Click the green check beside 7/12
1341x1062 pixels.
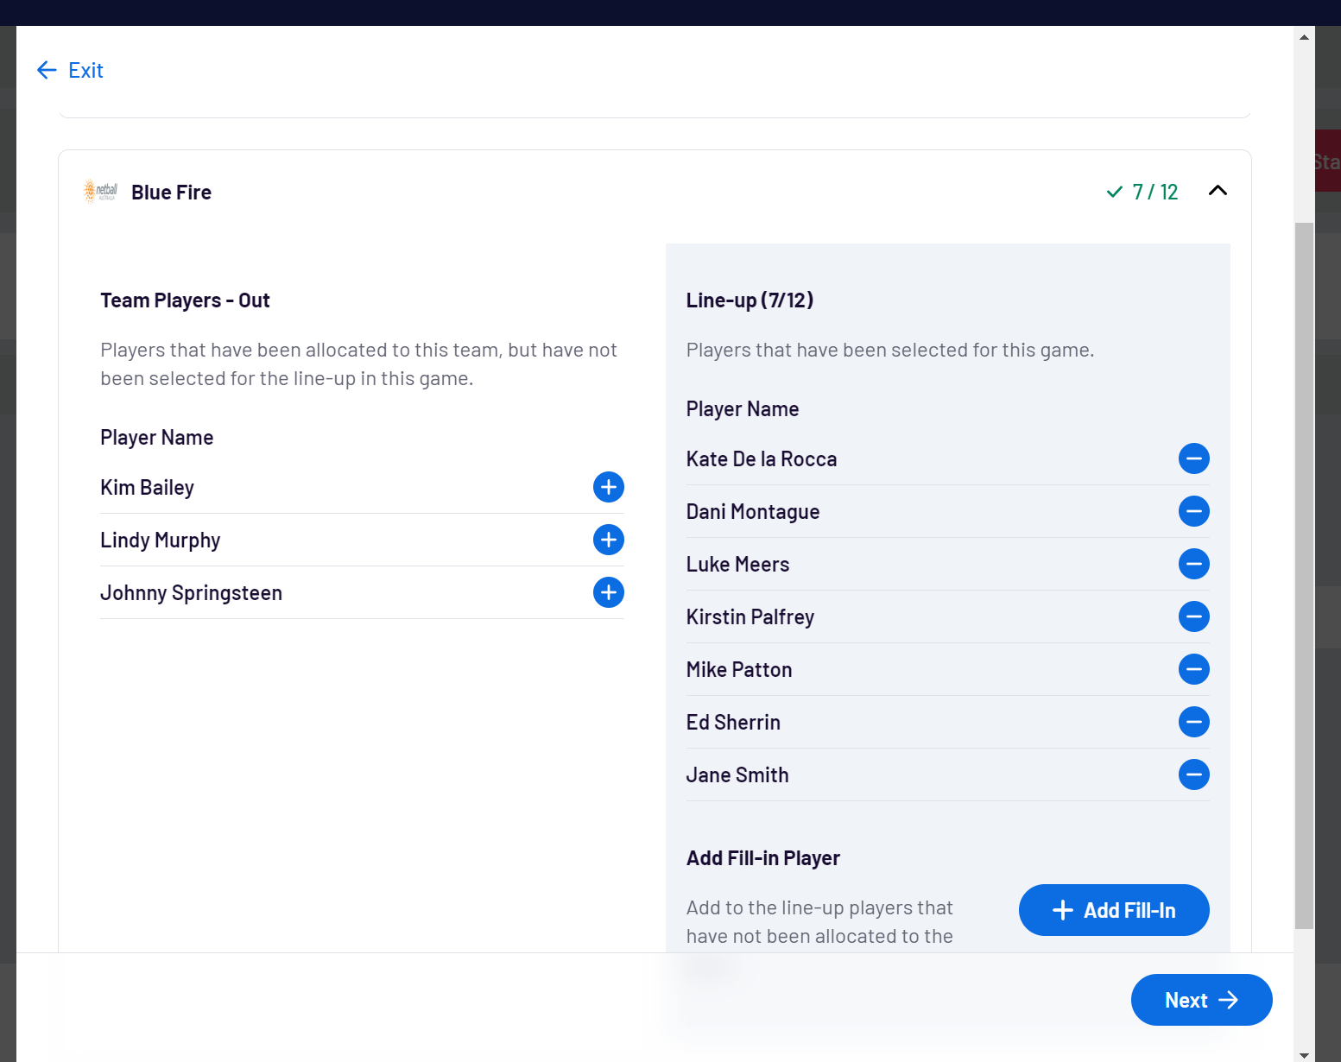tap(1114, 192)
